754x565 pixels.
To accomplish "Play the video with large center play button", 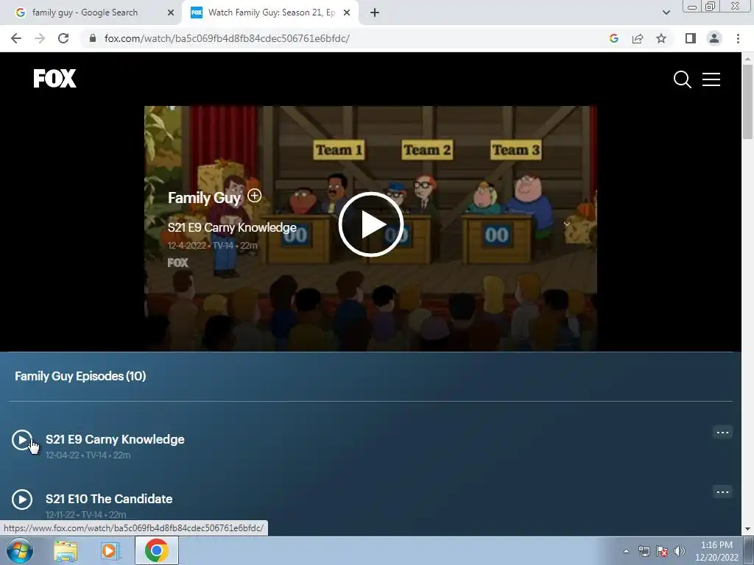I will click(371, 224).
